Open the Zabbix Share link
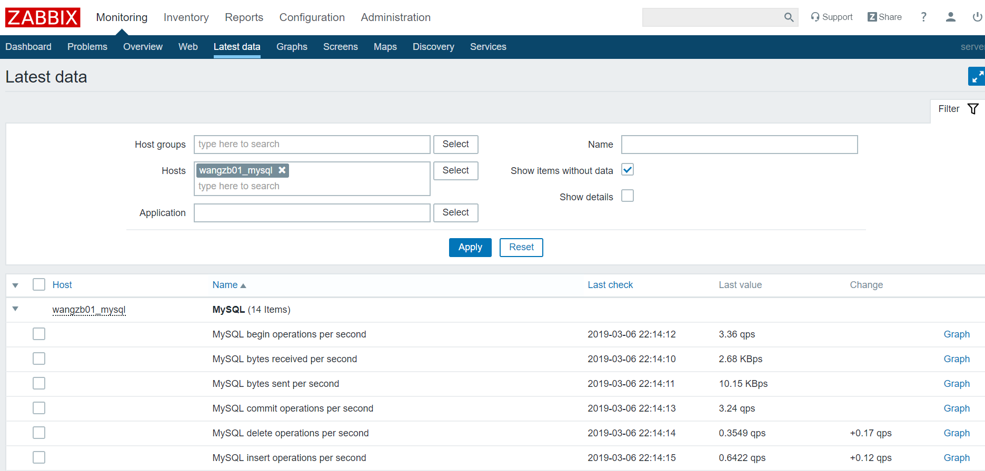The height and width of the screenshot is (471, 985). (884, 17)
